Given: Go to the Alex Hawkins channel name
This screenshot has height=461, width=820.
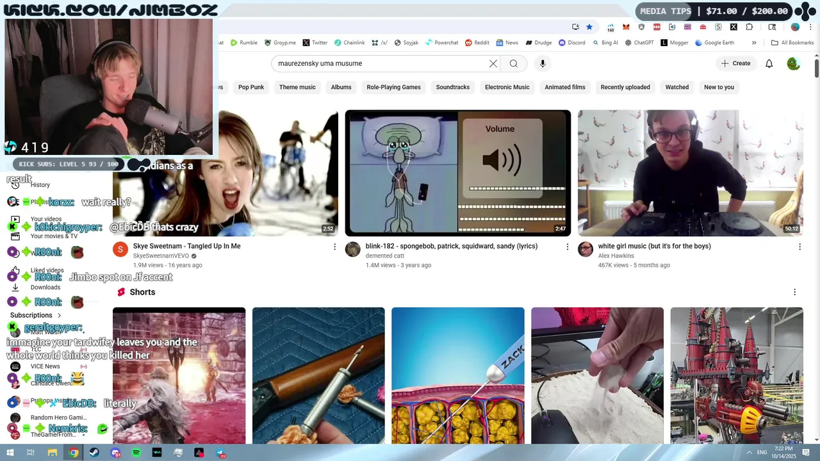Looking at the screenshot, I should click(616, 255).
